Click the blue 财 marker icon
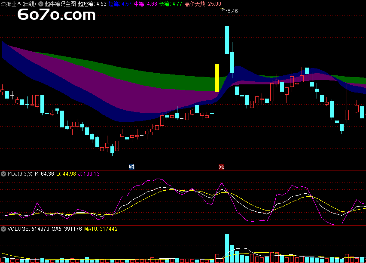Viewport: 366px width, 263px height. (131, 167)
